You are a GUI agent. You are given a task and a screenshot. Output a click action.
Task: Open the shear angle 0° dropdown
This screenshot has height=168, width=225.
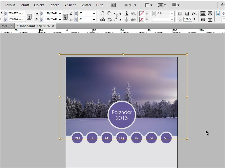94,20
